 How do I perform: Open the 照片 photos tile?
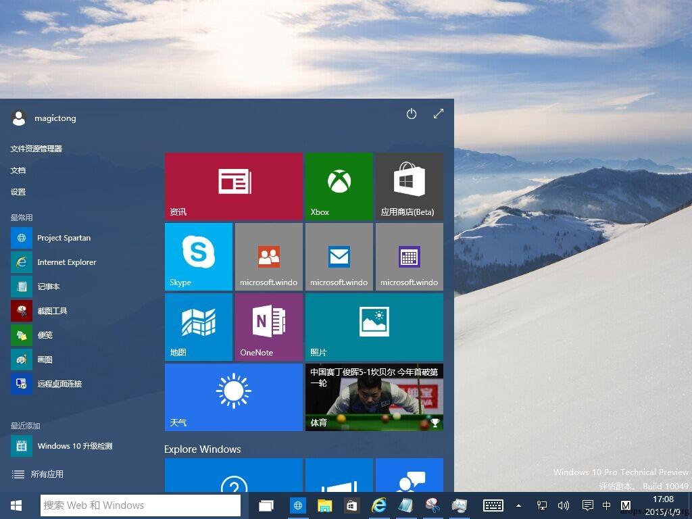click(374, 326)
